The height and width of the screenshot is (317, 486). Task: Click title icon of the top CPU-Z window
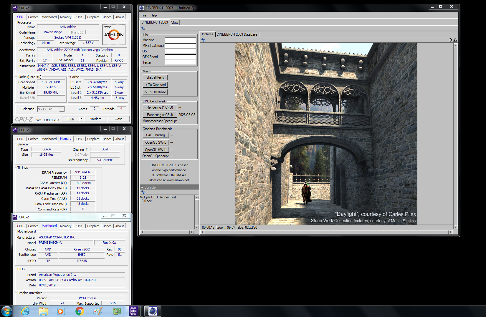15,8
